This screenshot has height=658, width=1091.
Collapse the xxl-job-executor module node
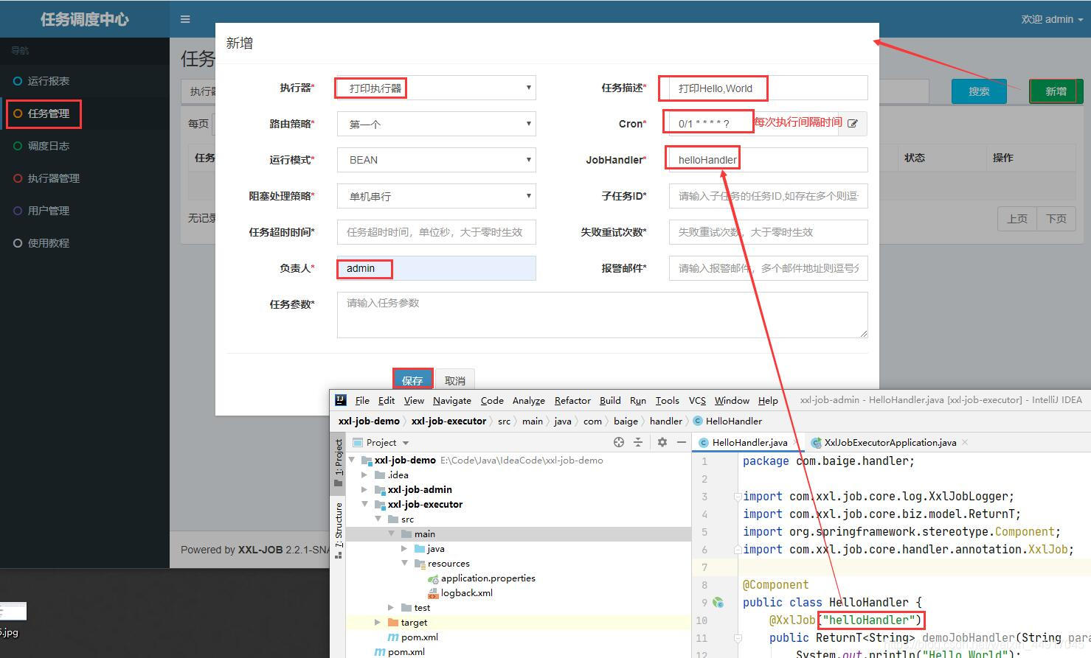364,505
